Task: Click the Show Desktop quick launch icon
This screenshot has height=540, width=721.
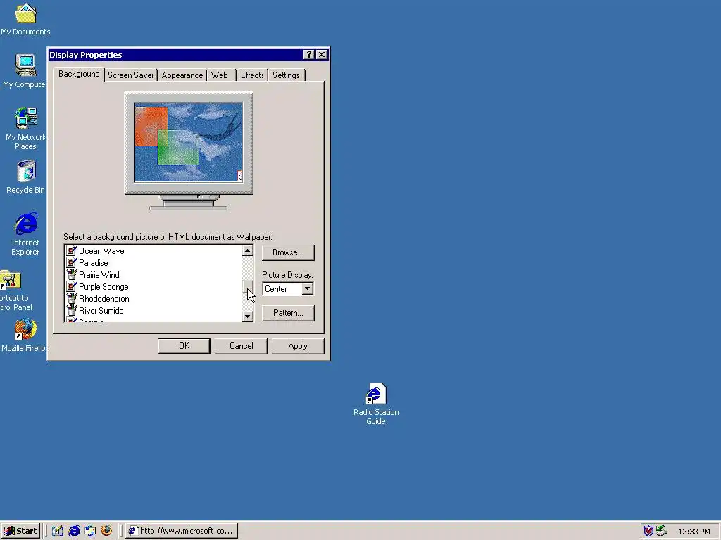Action: pos(58,531)
